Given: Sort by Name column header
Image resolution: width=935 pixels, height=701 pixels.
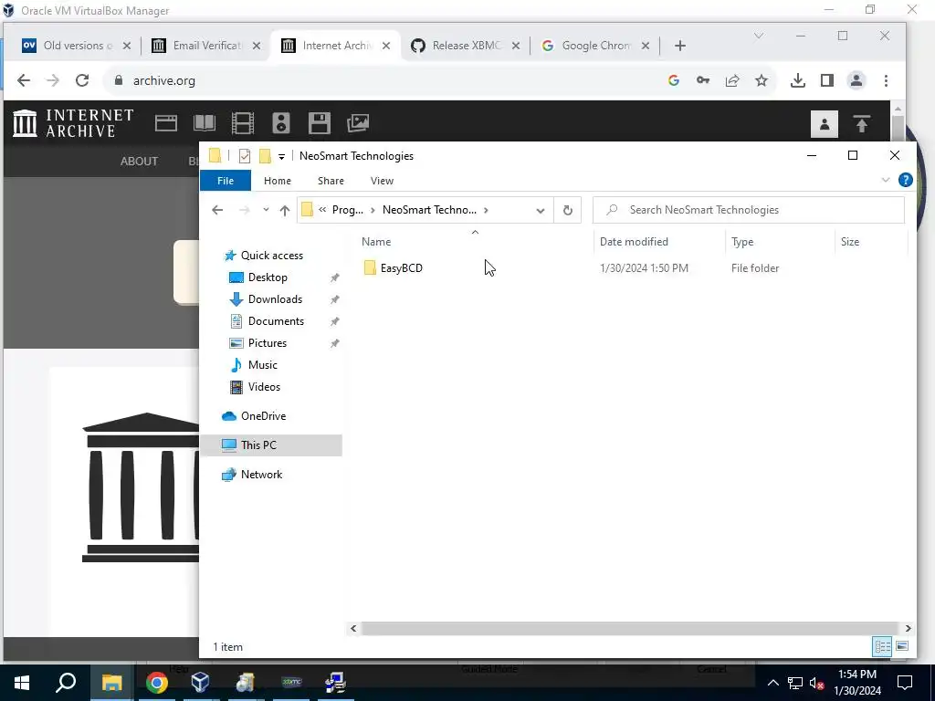Looking at the screenshot, I should [x=376, y=242].
